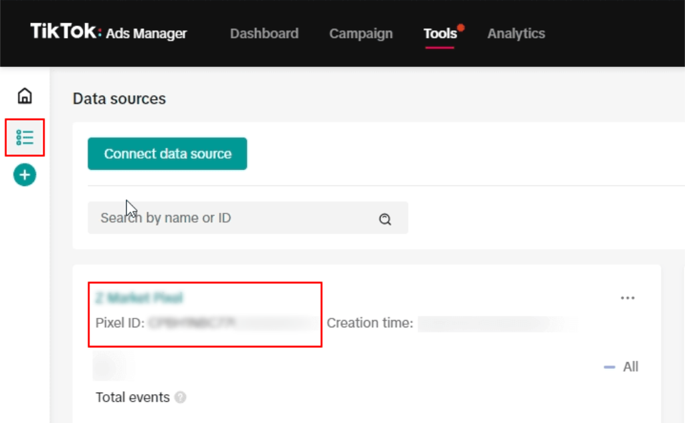
Task: Open the blurred pixel name link
Action: coord(139,298)
